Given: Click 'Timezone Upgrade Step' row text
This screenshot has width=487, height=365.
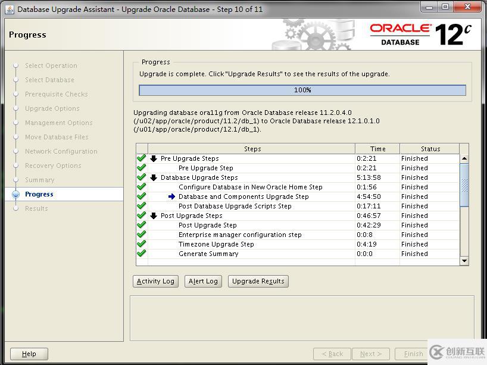Looking at the screenshot, I should tap(216, 244).
